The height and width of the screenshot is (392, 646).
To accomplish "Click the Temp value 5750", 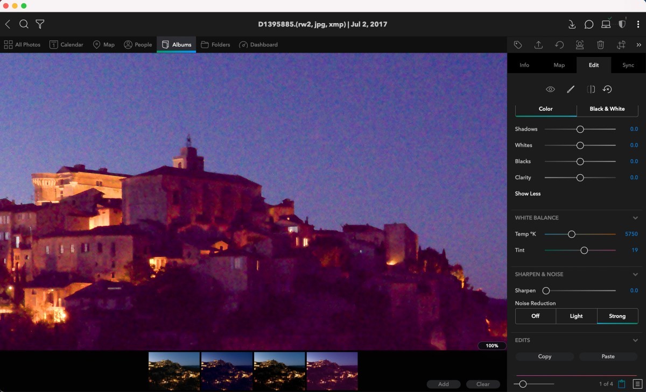I will point(631,234).
